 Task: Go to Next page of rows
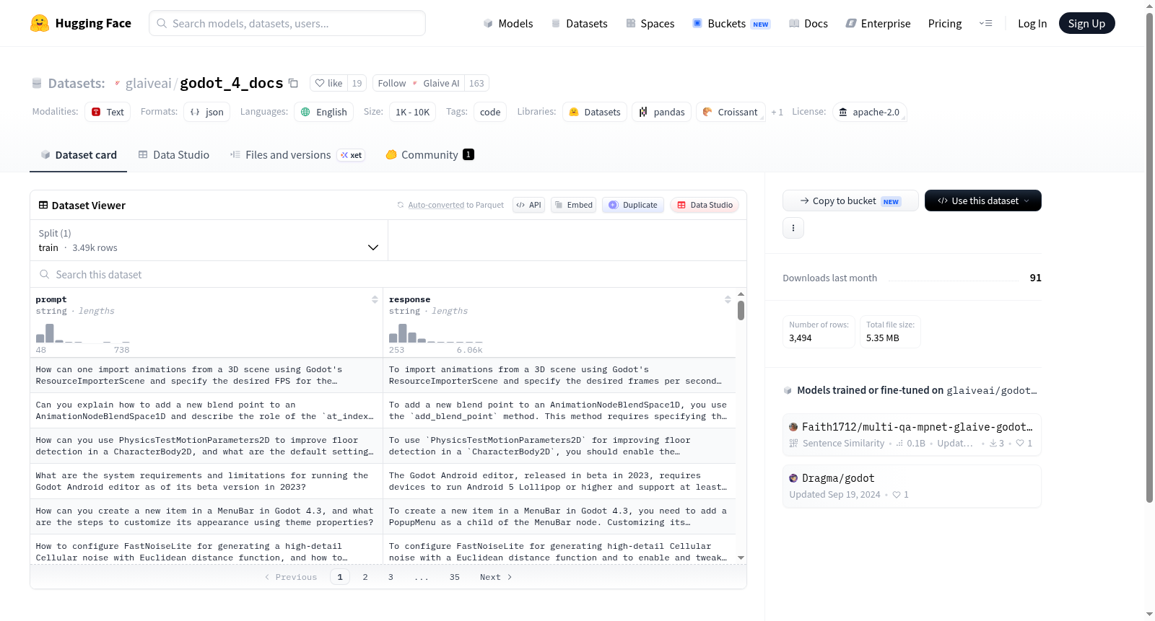point(496,577)
